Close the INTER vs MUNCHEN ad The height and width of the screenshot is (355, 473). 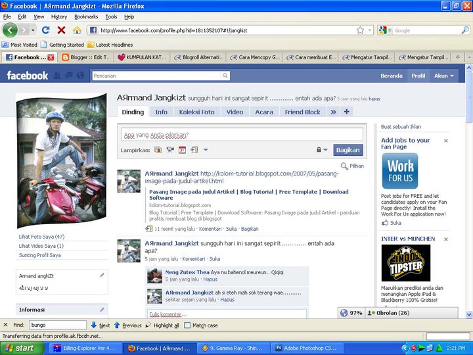tap(446, 239)
